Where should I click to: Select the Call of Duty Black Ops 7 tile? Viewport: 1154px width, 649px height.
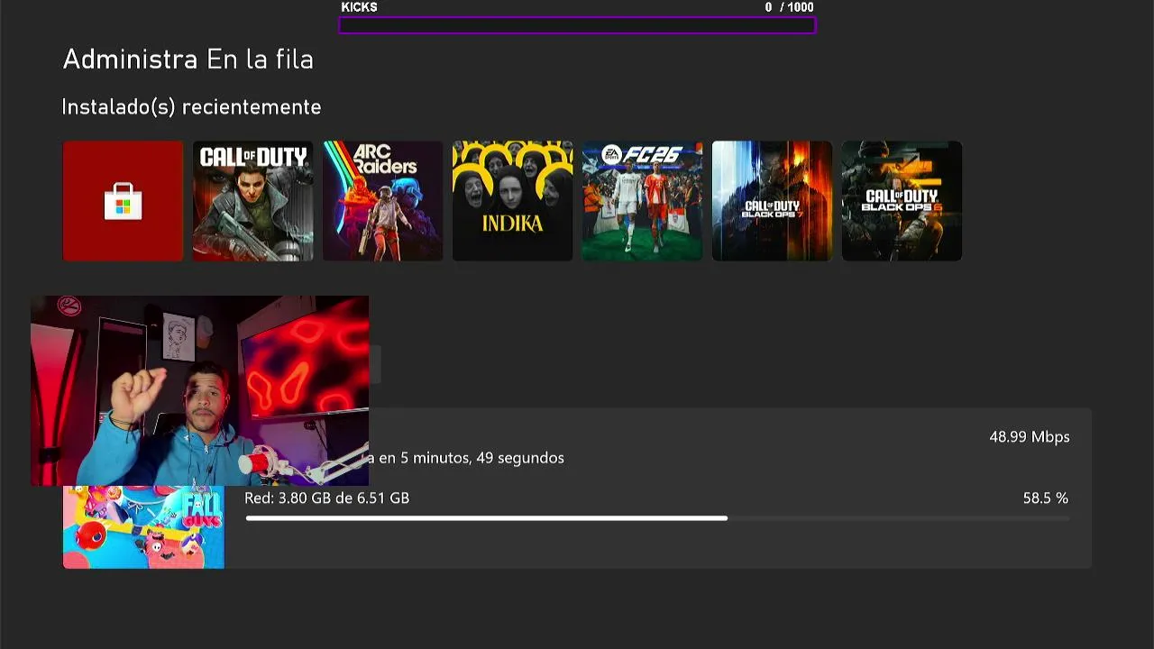(772, 201)
